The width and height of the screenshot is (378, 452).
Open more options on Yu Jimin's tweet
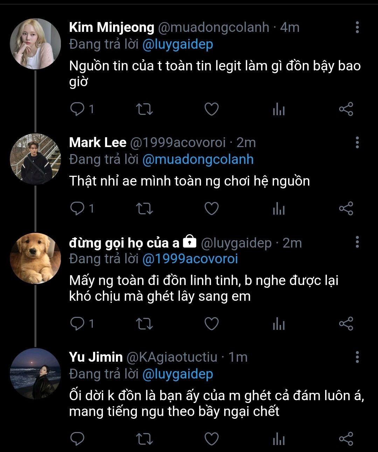tap(357, 357)
